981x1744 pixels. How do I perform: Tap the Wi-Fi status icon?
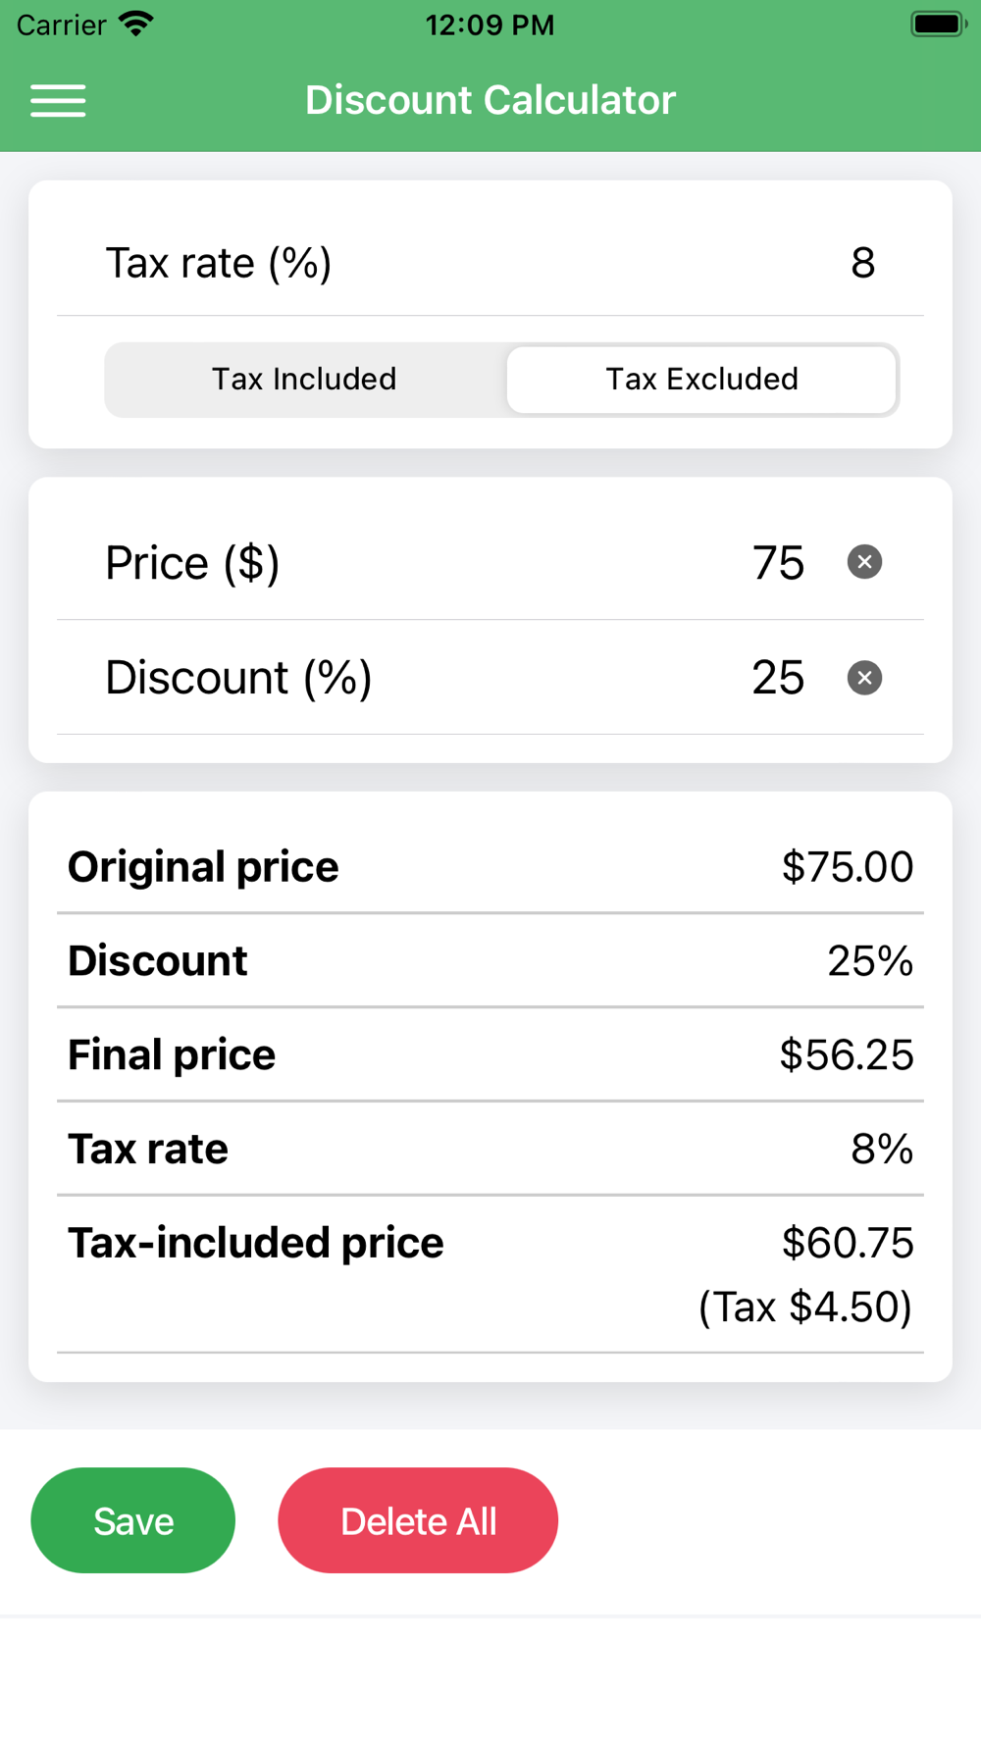[x=136, y=25]
